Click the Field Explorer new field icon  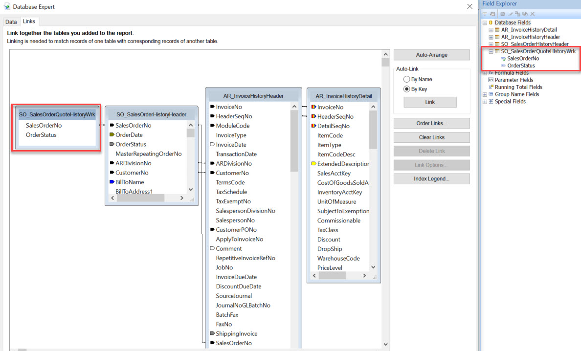pyautogui.click(x=503, y=14)
